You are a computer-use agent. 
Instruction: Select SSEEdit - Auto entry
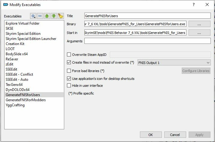(34, 80)
